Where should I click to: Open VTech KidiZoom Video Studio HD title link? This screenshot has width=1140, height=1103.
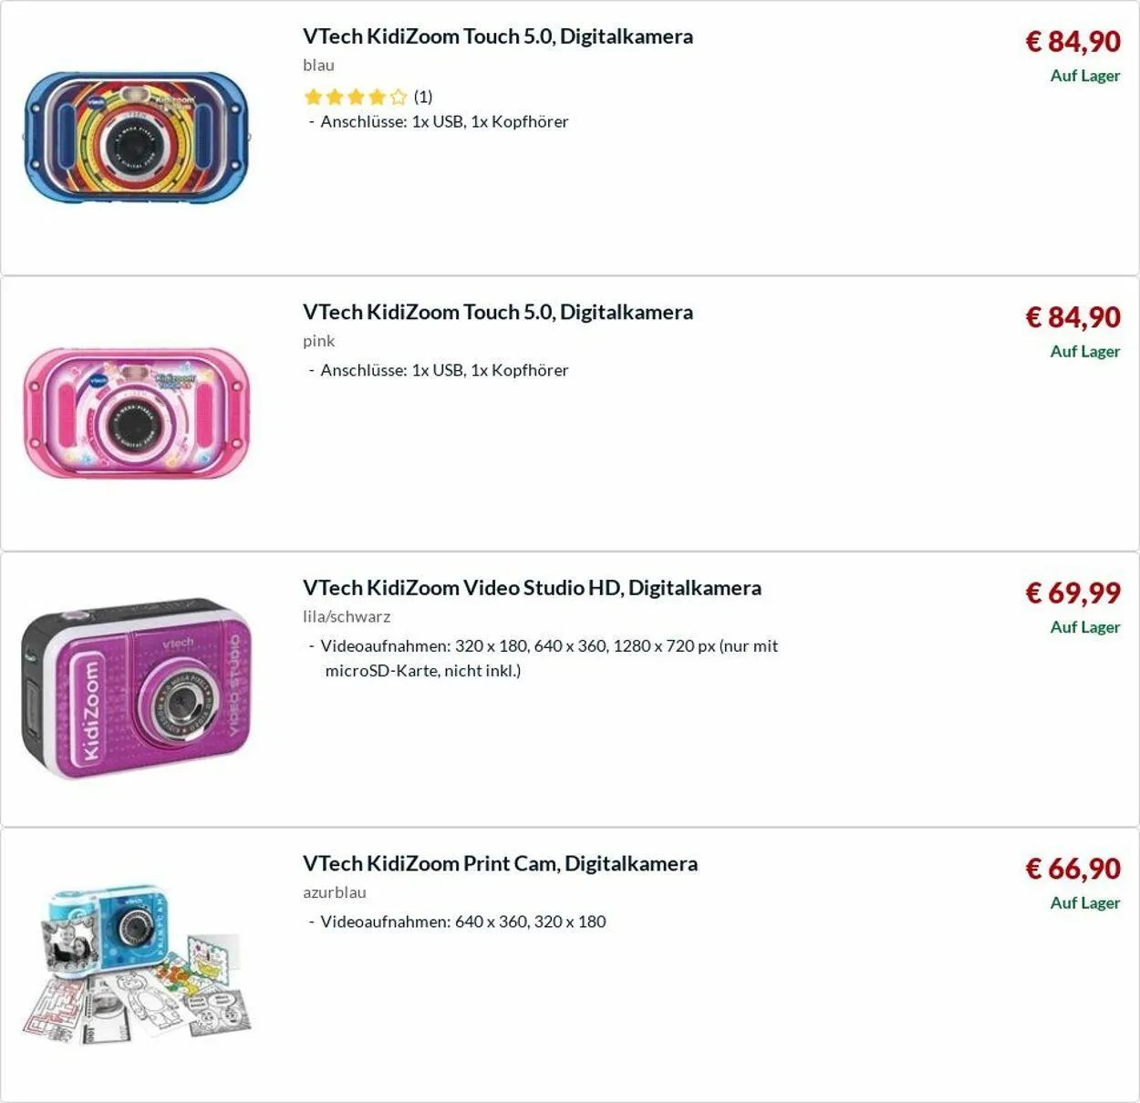click(532, 587)
